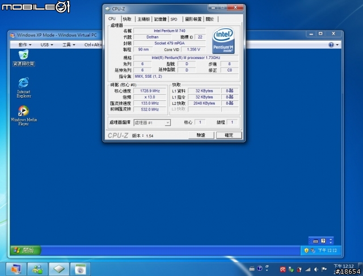Click the Windows 7 taskbar clock

[344, 269]
